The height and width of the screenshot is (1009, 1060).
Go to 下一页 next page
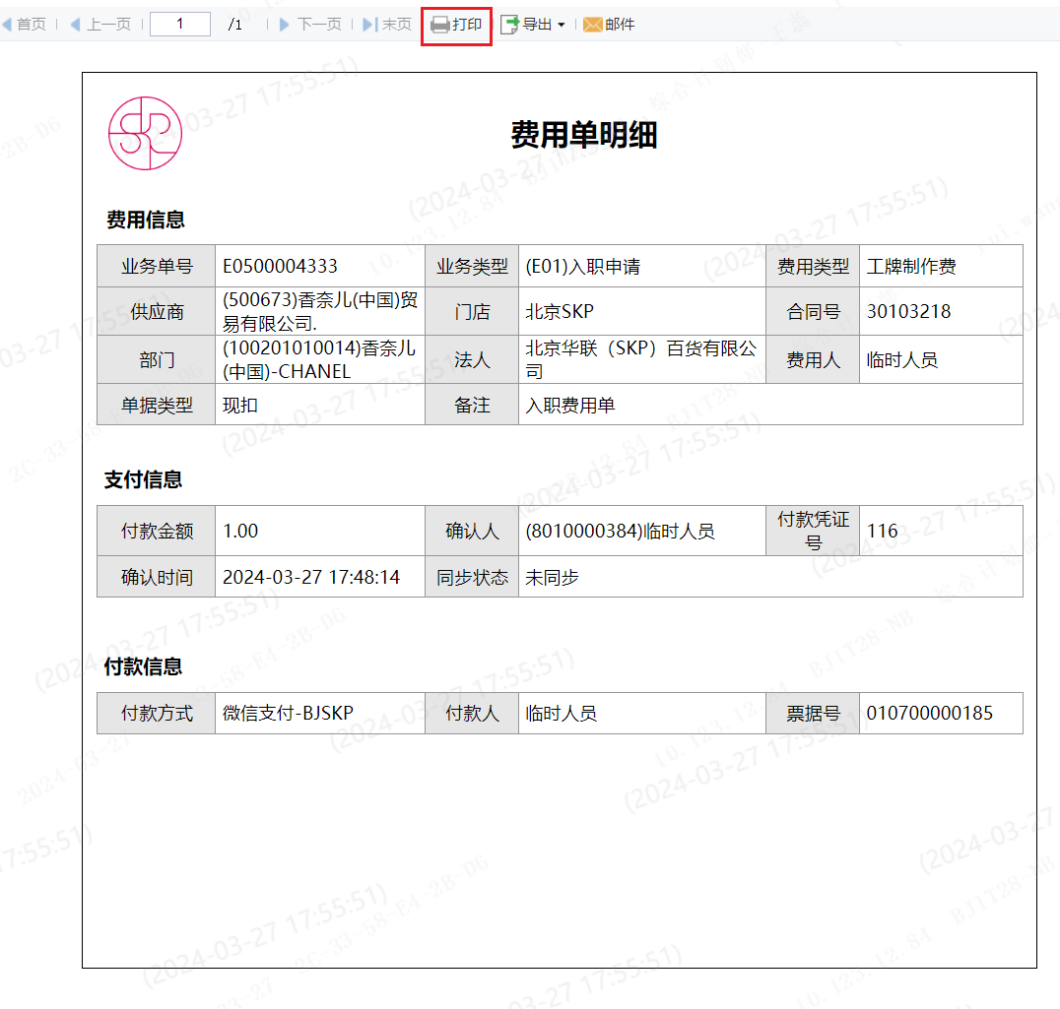320,25
